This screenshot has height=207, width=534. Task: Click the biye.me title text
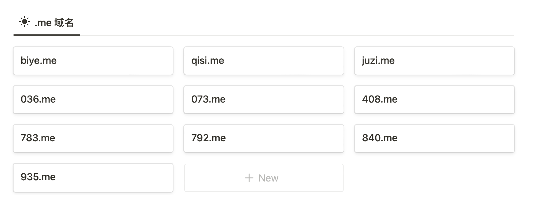(38, 61)
